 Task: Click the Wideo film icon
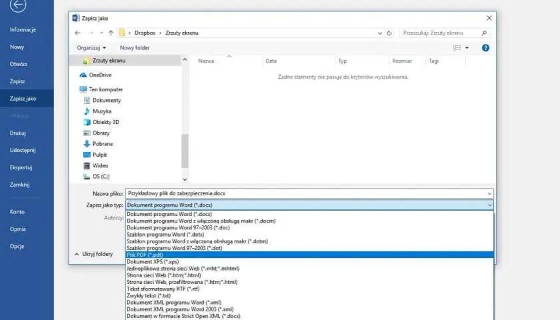[87, 166]
